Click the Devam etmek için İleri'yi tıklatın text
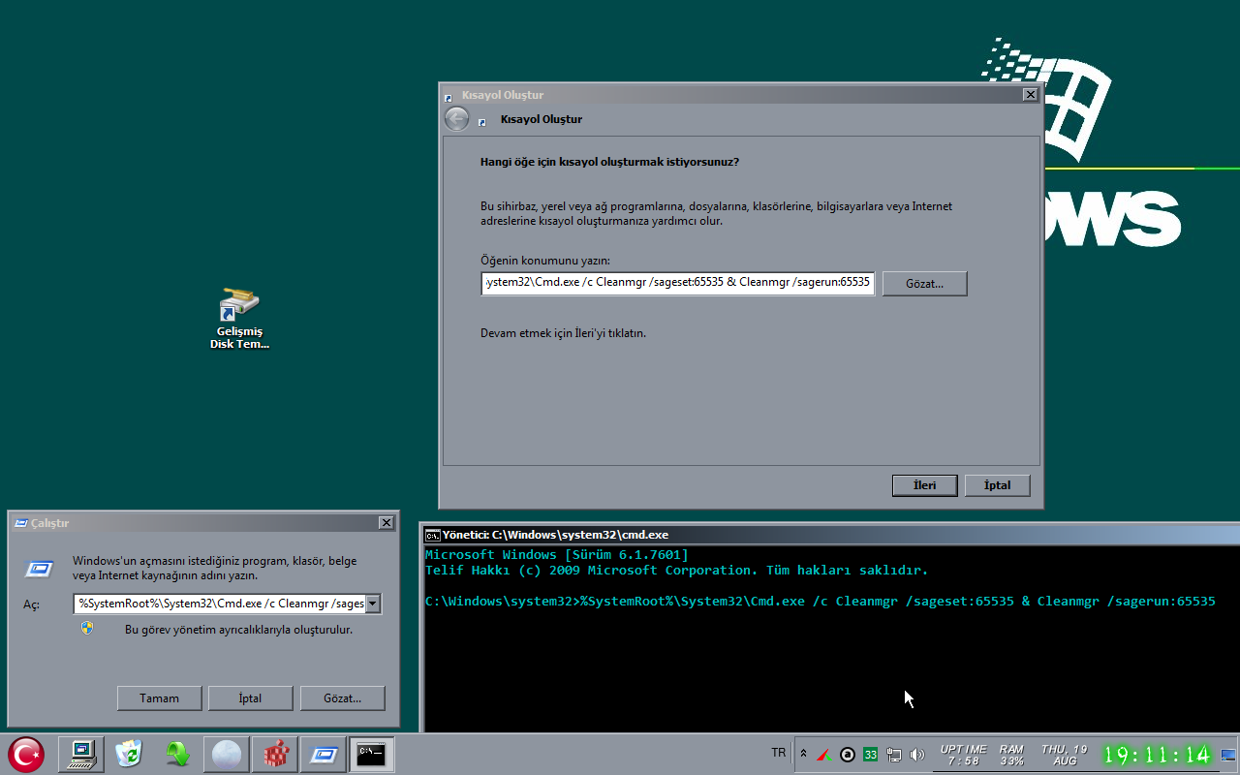Viewport: 1240px width, 775px height. (x=563, y=333)
